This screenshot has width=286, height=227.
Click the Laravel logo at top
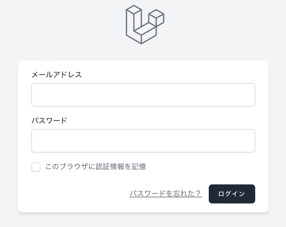(145, 24)
